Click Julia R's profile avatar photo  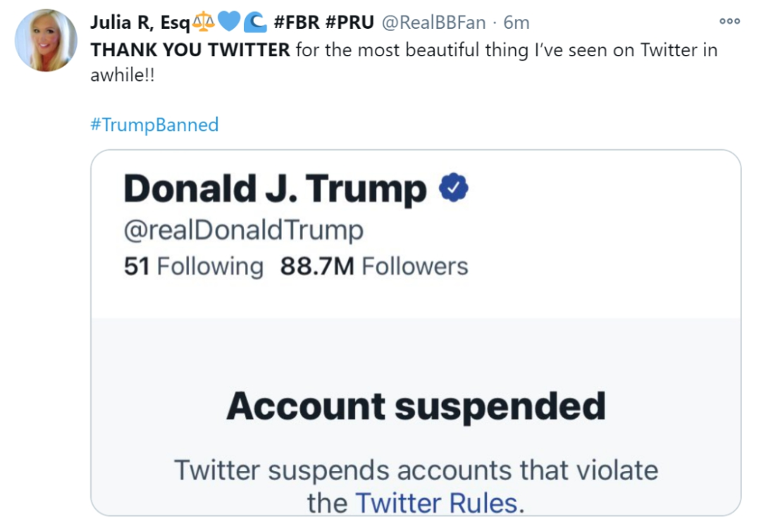46,40
